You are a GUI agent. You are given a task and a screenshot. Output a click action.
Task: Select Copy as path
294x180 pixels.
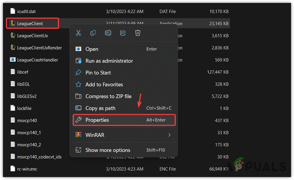124,108
